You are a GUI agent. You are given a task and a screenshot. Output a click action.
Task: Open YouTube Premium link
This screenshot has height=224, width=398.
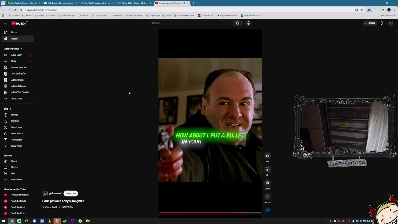click(18, 195)
